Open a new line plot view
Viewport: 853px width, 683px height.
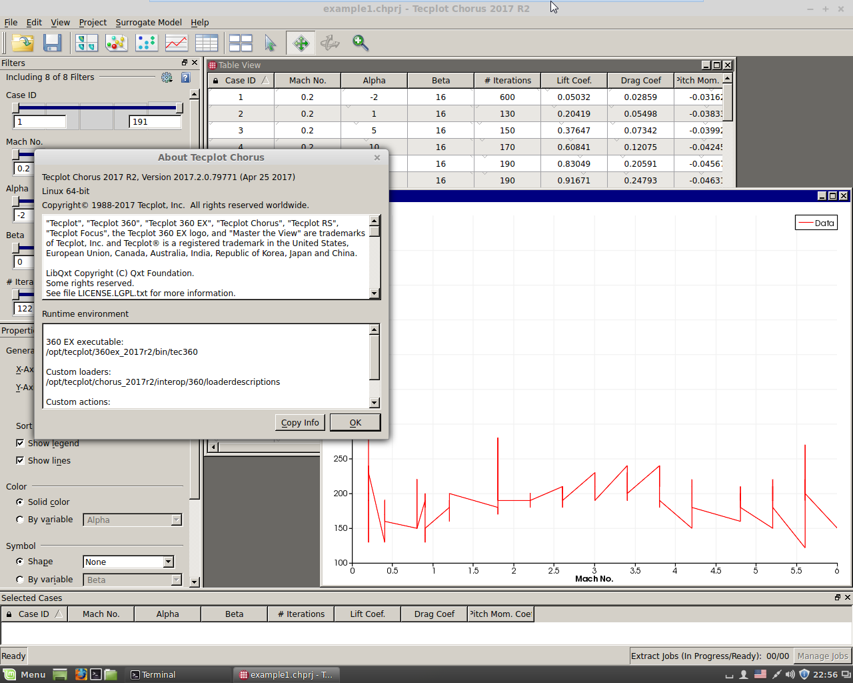point(176,43)
